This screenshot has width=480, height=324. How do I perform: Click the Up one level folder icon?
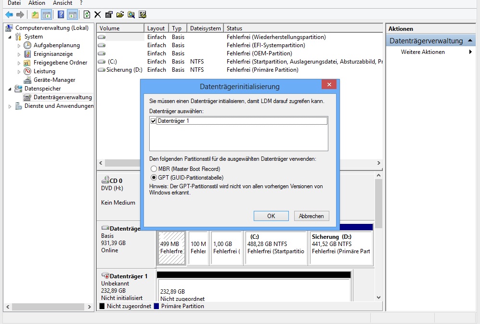35,14
